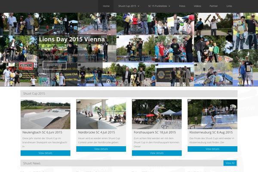Click Read More on Lions Day slide

[54, 65]
